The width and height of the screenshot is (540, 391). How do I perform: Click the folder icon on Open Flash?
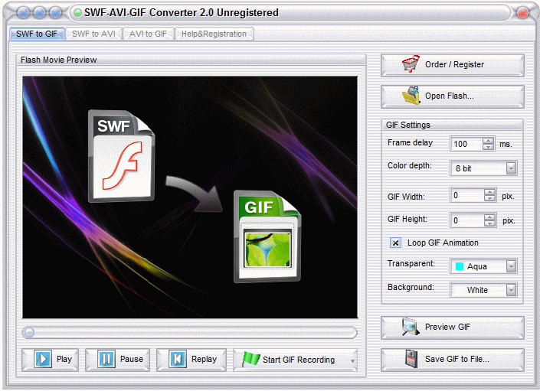[x=411, y=96]
